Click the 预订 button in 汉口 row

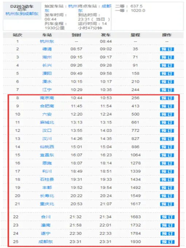tap(167, 131)
